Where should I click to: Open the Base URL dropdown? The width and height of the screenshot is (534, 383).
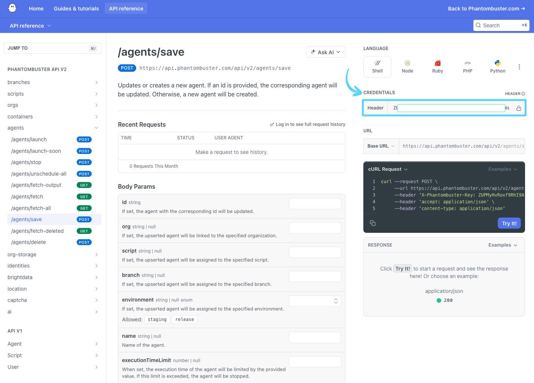coord(381,146)
